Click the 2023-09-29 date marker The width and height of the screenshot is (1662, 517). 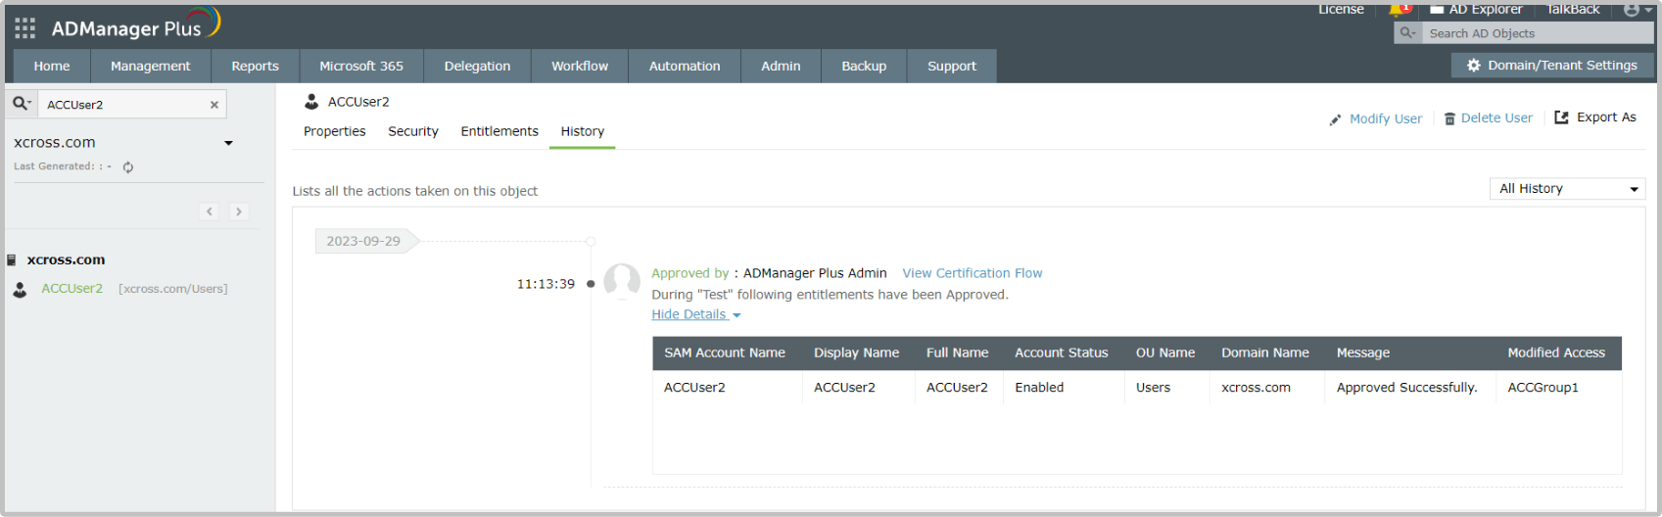pyautogui.click(x=365, y=241)
